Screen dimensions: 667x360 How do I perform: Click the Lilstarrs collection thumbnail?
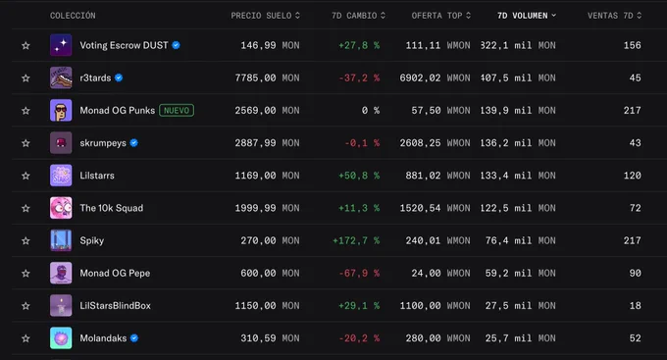click(x=61, y=176)
